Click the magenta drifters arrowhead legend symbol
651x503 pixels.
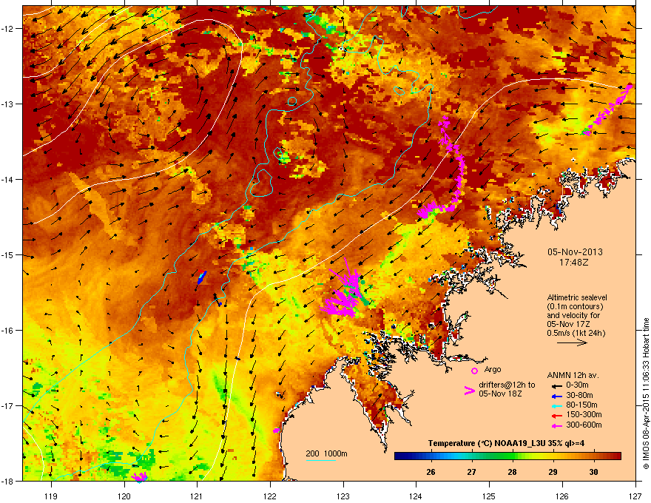[470, 390]
